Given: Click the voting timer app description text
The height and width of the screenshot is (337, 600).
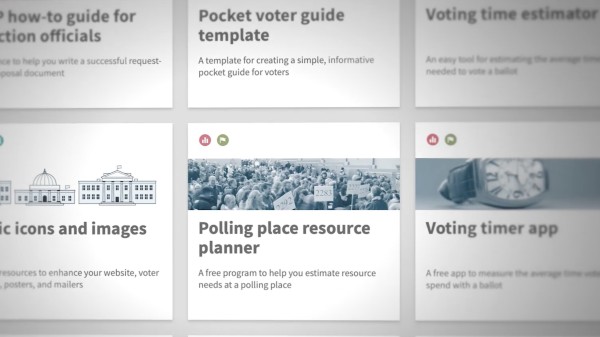Looking at the screenshot, I should (x=512, y=279).
